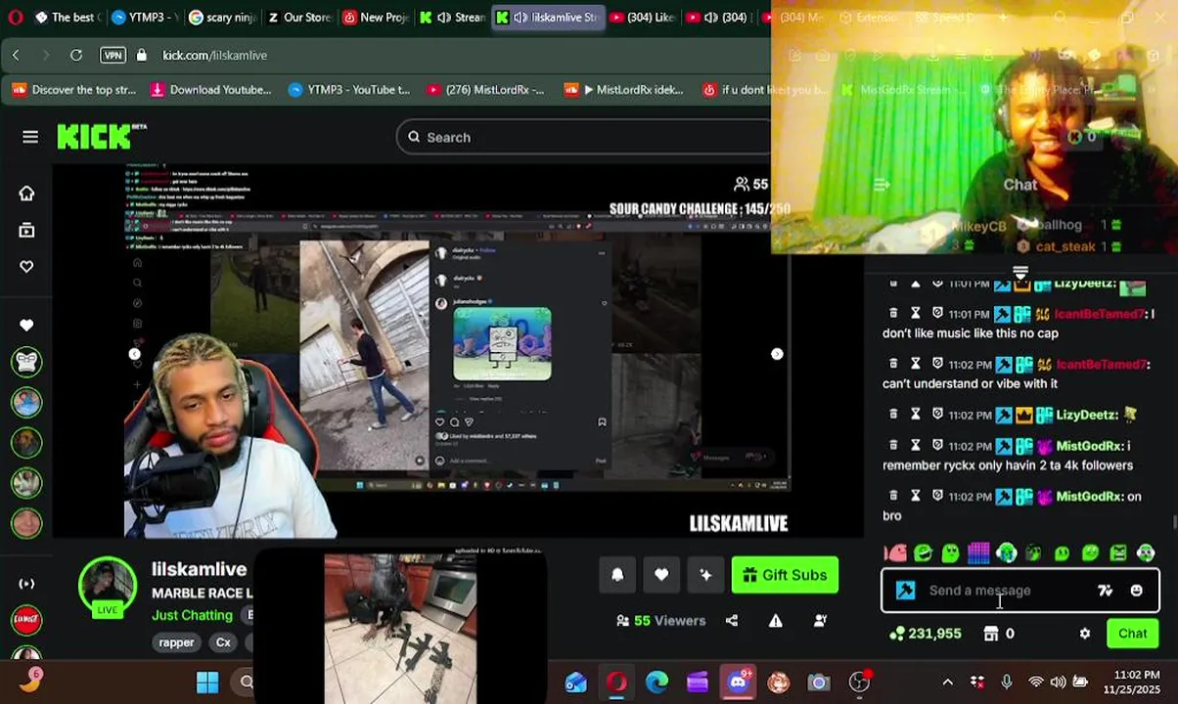
Task: Open the Just Chatting category link
Action: click(192, 615)
